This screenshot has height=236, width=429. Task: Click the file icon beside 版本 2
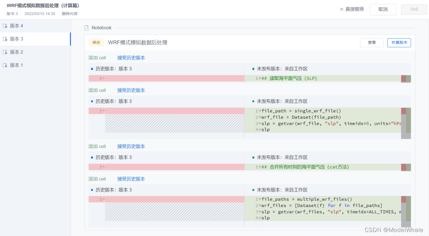[x=5, y=52]
